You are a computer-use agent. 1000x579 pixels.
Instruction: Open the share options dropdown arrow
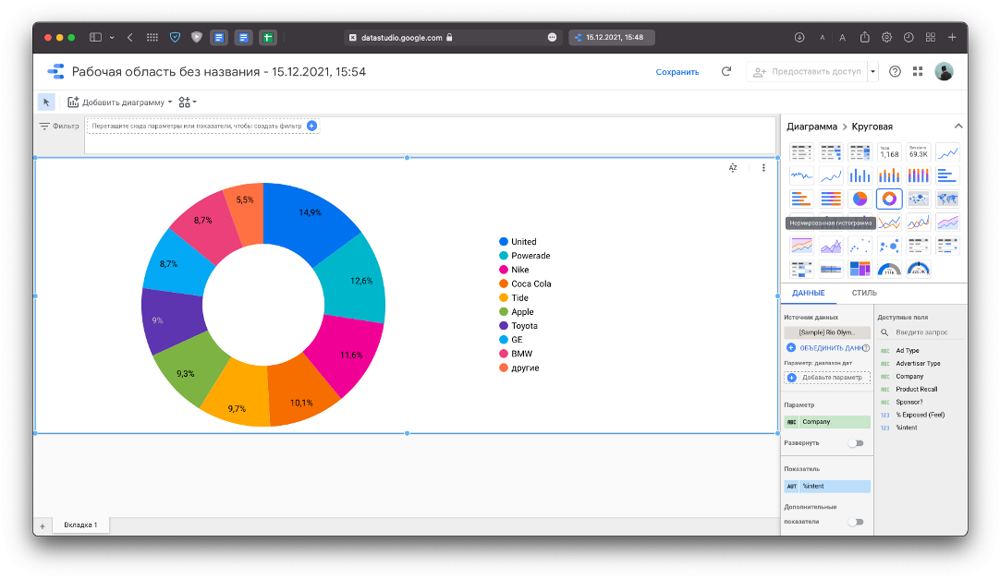(x=872, y=71)
